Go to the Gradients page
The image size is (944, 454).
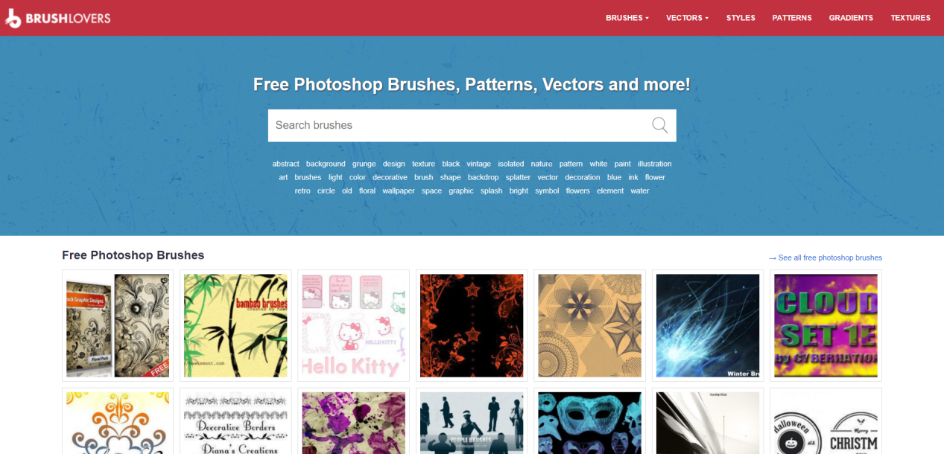pos(851,18)
